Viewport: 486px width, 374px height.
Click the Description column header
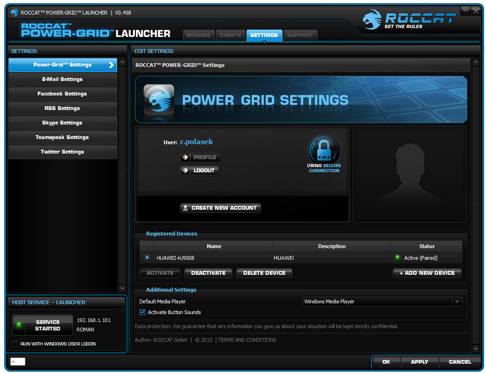pos(332,246)
